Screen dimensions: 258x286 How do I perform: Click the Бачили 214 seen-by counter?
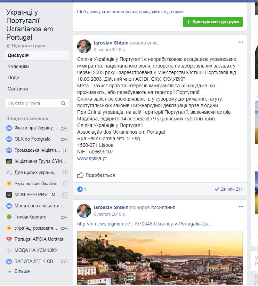(x=229, y=189)
